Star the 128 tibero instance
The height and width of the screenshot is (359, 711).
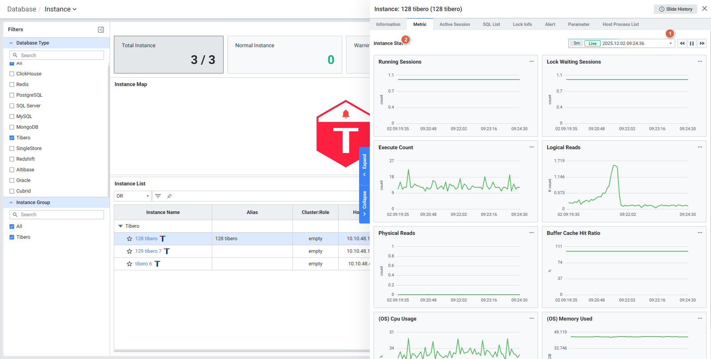pos(129,239)
